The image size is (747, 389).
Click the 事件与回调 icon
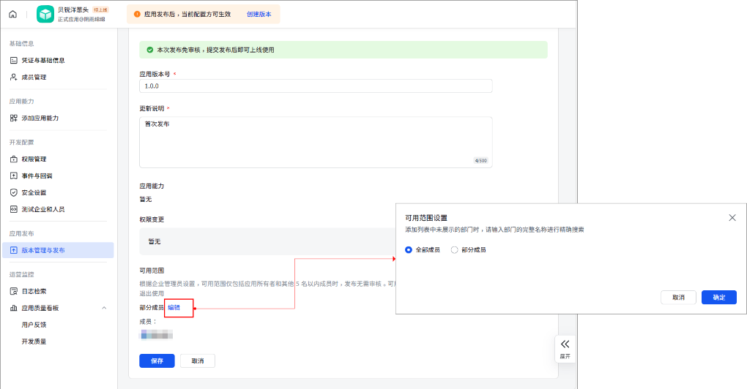14,176
